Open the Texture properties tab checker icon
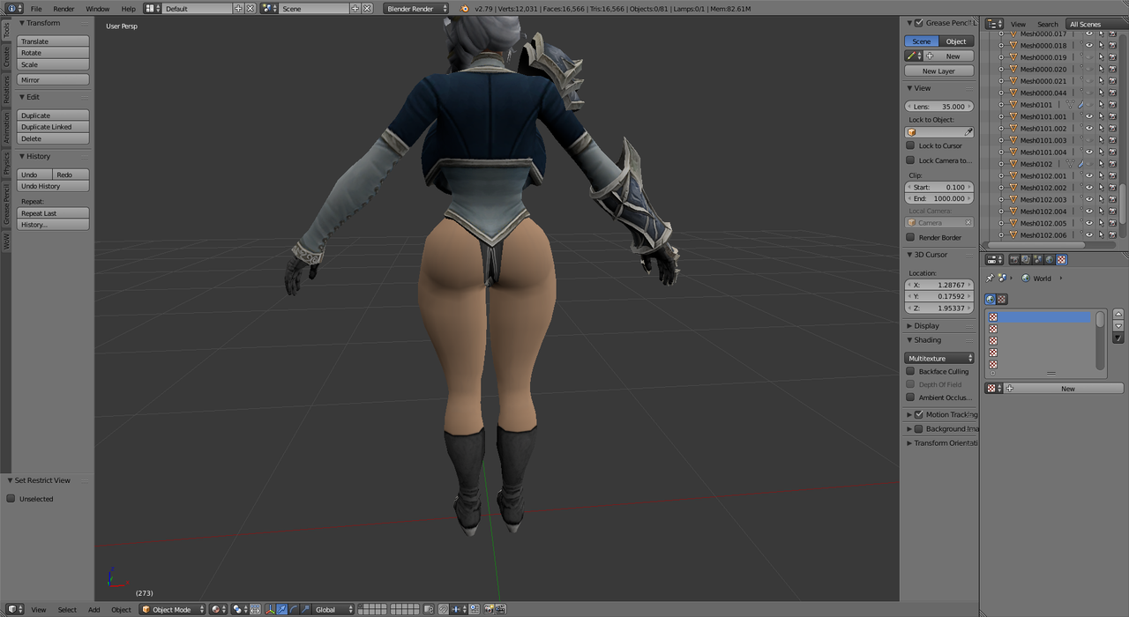The image size is (1129, 617). point(1061,259)
